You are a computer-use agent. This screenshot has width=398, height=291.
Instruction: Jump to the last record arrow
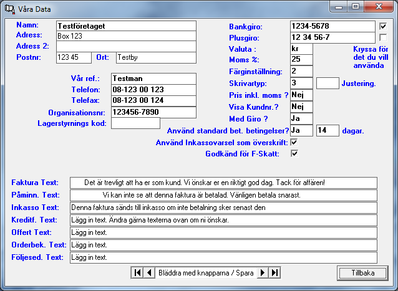(274, 273)
